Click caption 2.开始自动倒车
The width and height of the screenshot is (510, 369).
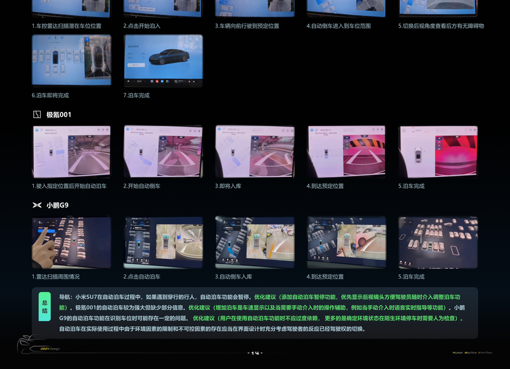coord(142,186)
